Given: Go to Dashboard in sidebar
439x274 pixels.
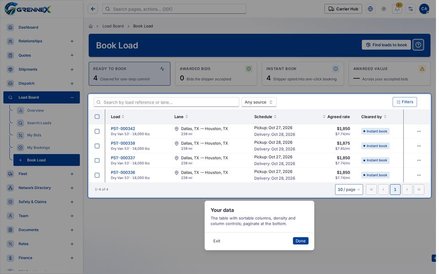Looking at the screenshot, I should (42, 27).
